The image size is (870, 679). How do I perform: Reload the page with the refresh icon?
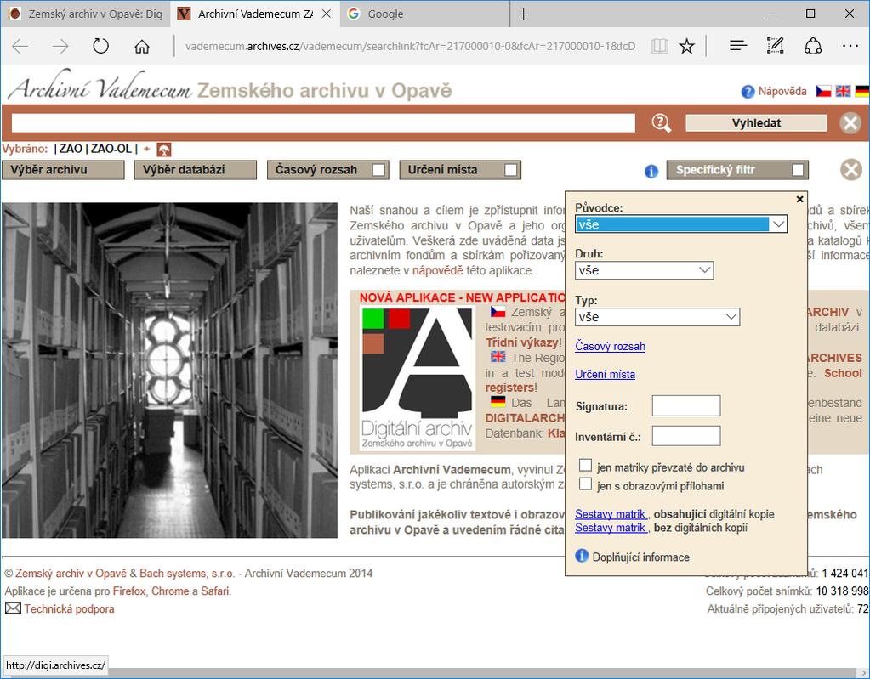tap(101, 46)
